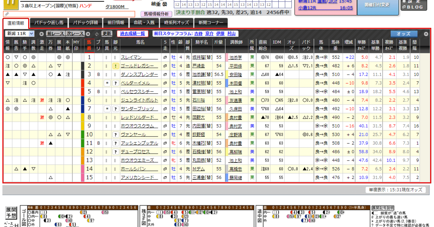Click the ▶ arrow right of 次レース

pyautogui.click(x=88, y=34)
